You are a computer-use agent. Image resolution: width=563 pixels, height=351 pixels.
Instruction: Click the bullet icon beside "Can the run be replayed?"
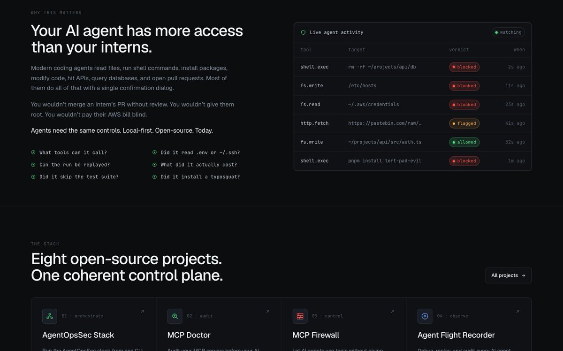point(33,165)
